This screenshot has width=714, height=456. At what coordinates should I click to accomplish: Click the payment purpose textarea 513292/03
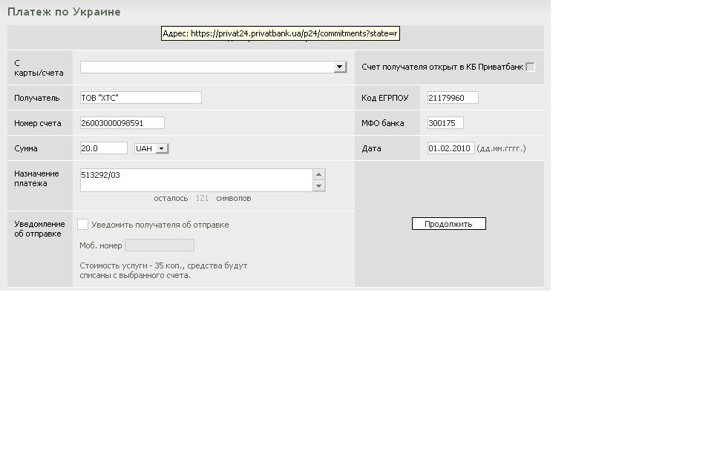(196, 180)
